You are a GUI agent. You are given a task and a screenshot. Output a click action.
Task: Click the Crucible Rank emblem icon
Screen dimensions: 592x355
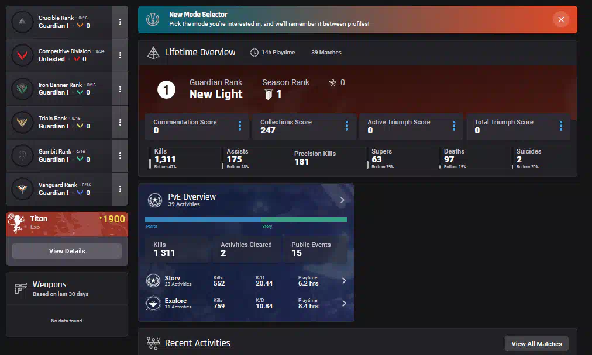[22, 22]
